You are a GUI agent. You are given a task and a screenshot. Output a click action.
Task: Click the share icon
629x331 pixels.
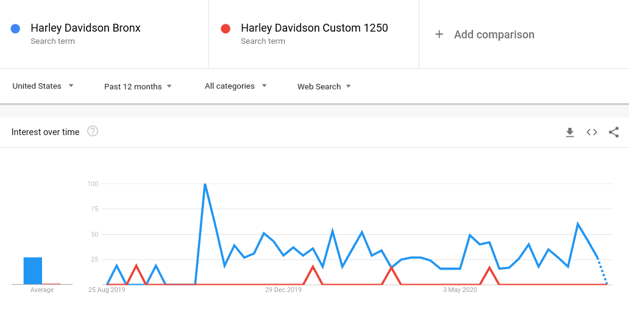point(614,132)
